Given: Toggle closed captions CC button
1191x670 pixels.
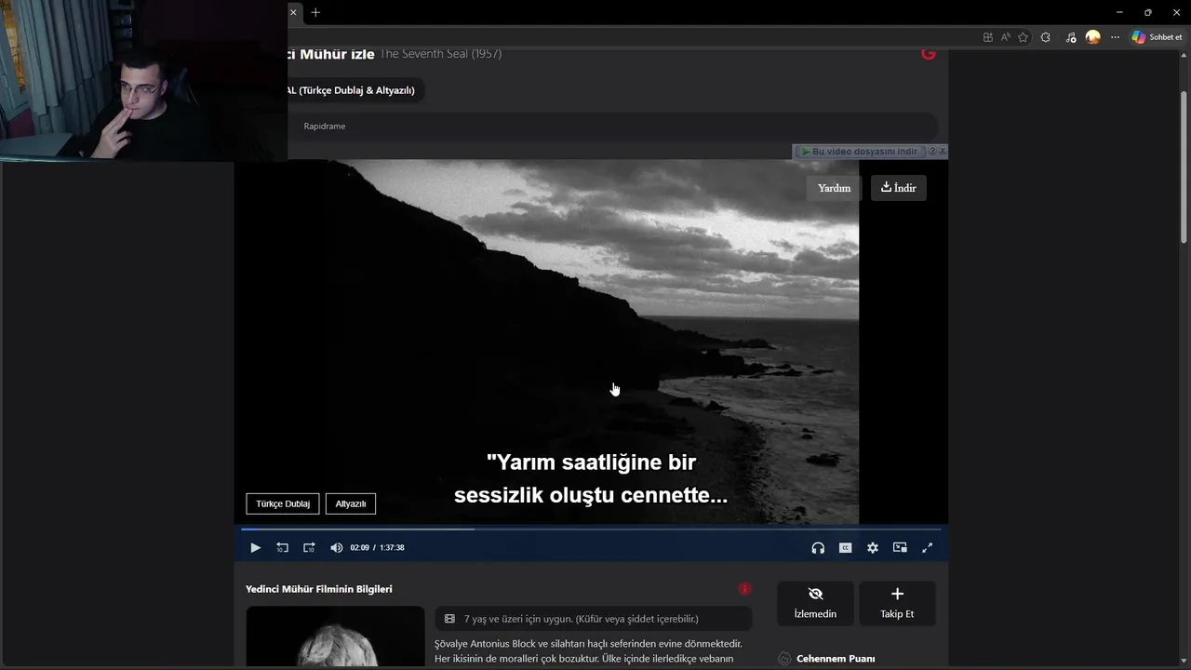Looking at the screenshot, I should pyautogui.click(x=845, y=548).
